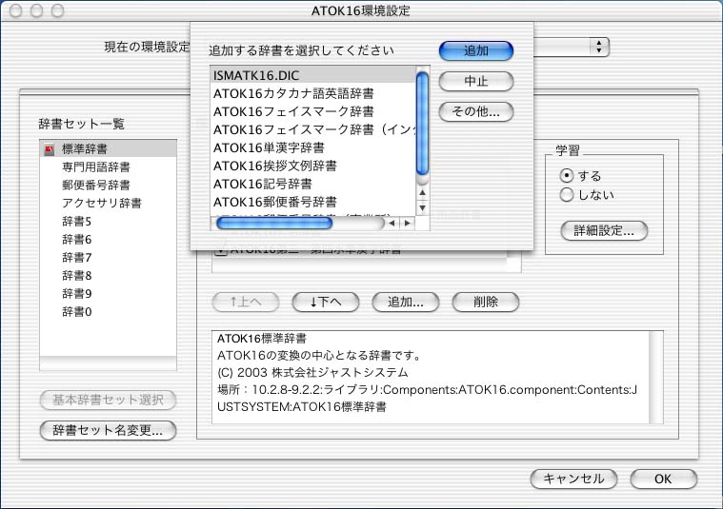This screenshot has height=509, width=723.
Task: Select アクセサリ辞書 dictionary set
Action: [108, 204]
